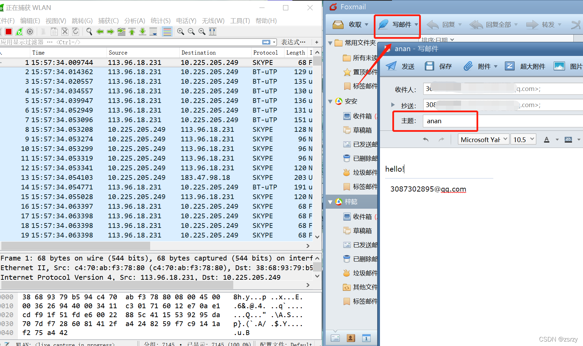583x346 pixels.
Task: Open Foxmail contacts icon at bottom
Action: point(351,338)
